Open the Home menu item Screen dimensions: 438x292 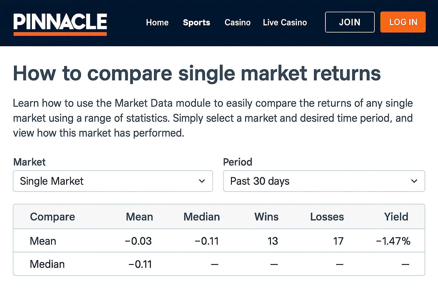pyautogui.click(x=157, y=23)
